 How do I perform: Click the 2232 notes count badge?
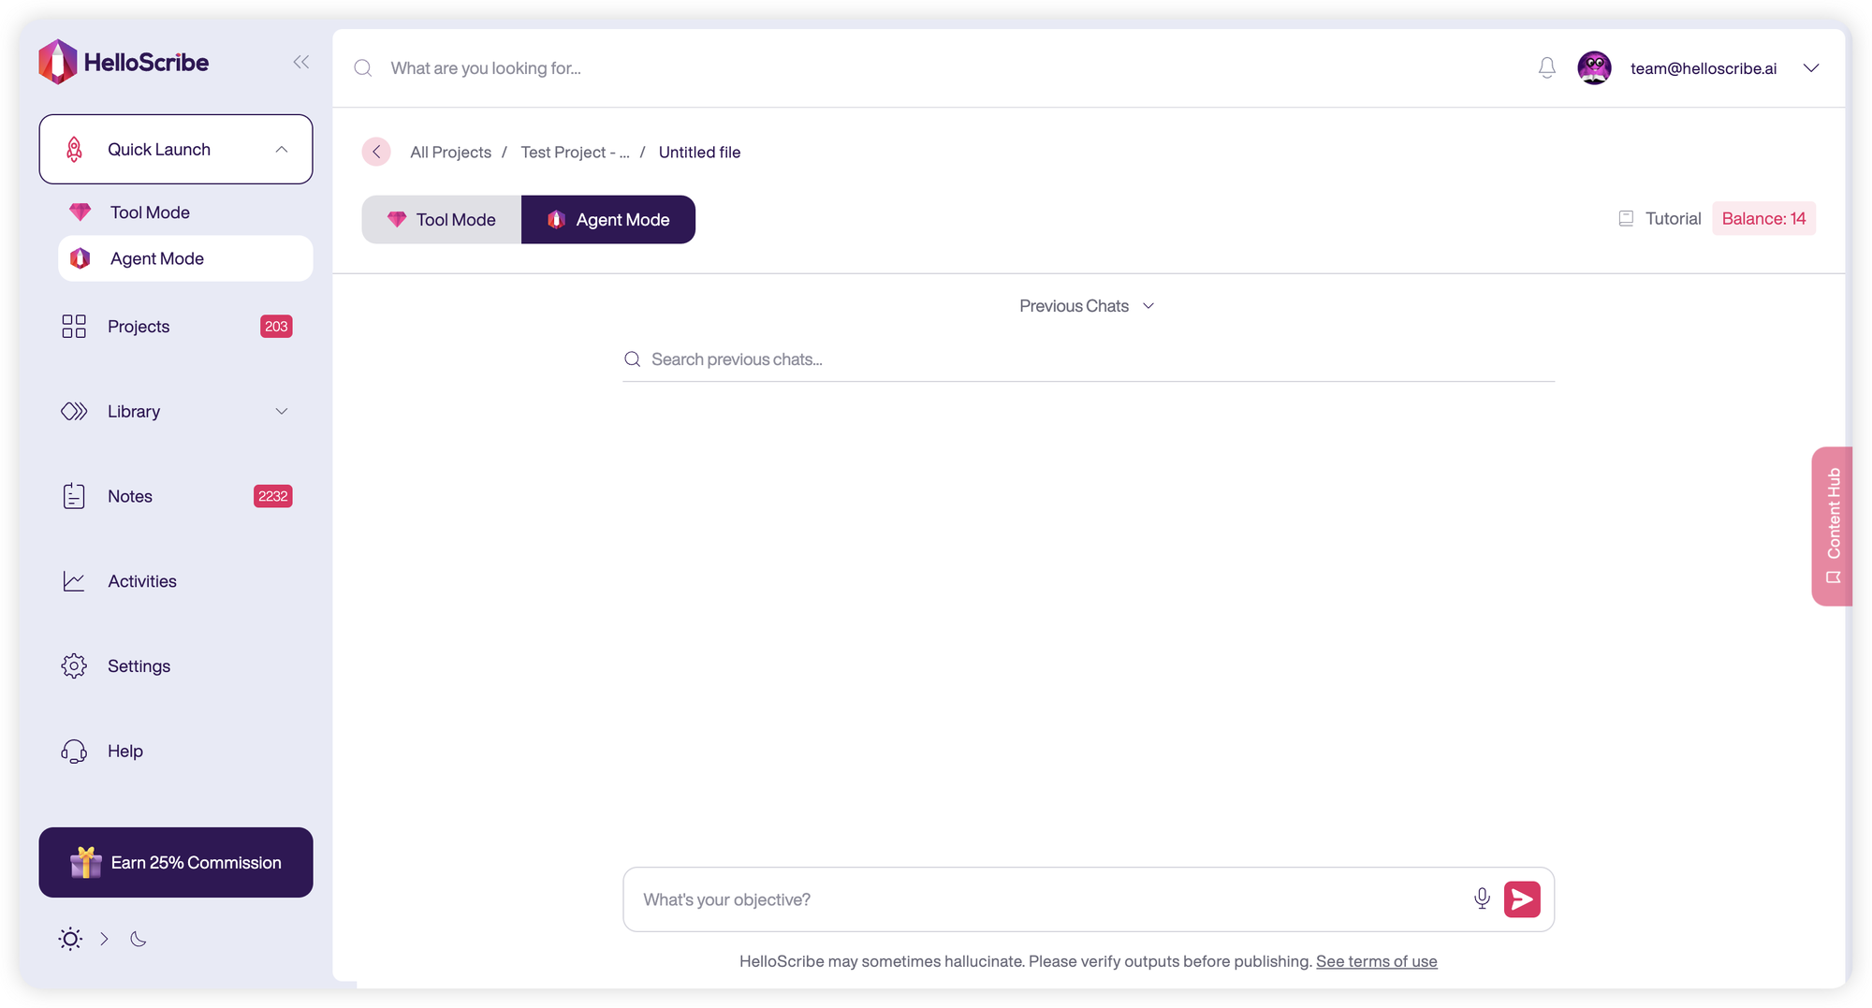(x=273, y=496)
